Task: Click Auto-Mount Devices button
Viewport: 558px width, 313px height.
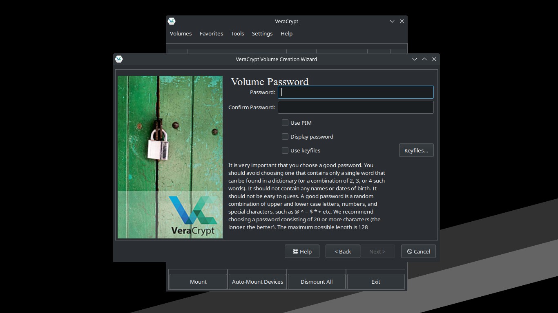Action: point(257,282)
